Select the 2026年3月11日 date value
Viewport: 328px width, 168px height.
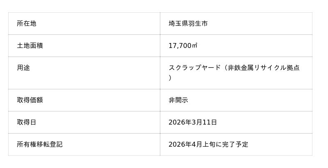click(193, 122)
